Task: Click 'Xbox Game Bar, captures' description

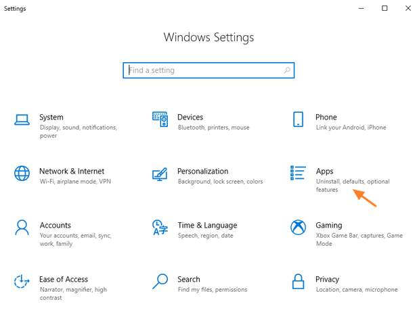Action: tap(359, 240)
